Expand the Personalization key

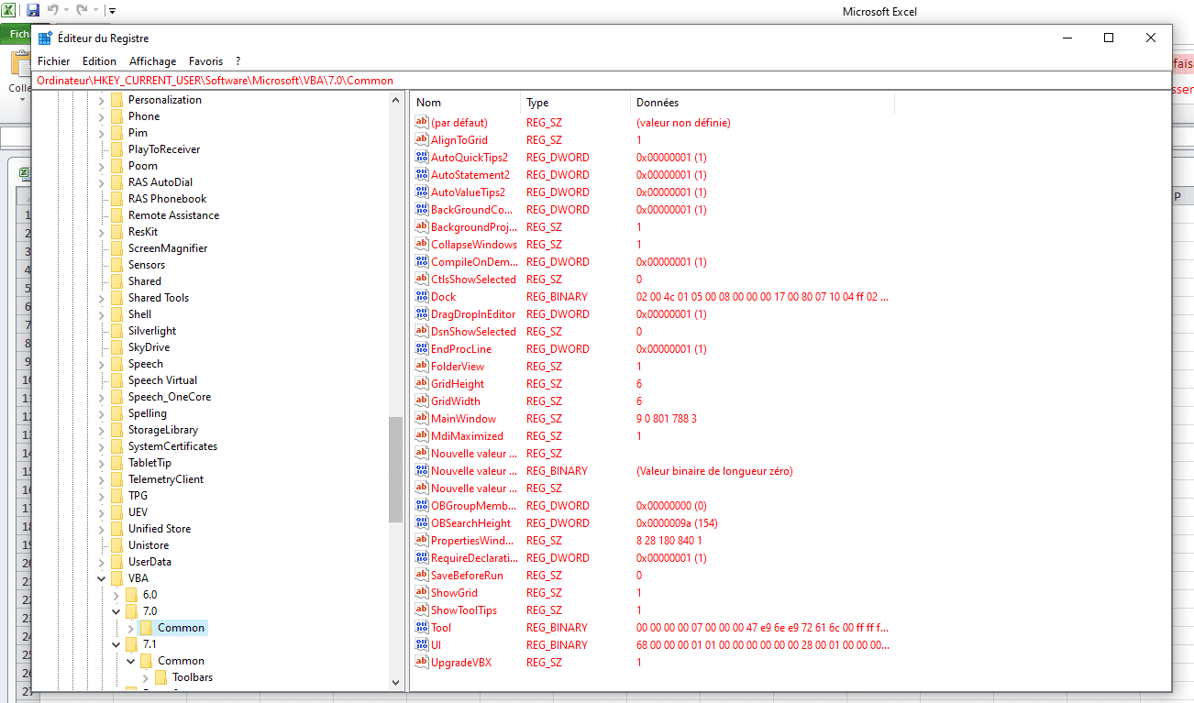[101, 100]
